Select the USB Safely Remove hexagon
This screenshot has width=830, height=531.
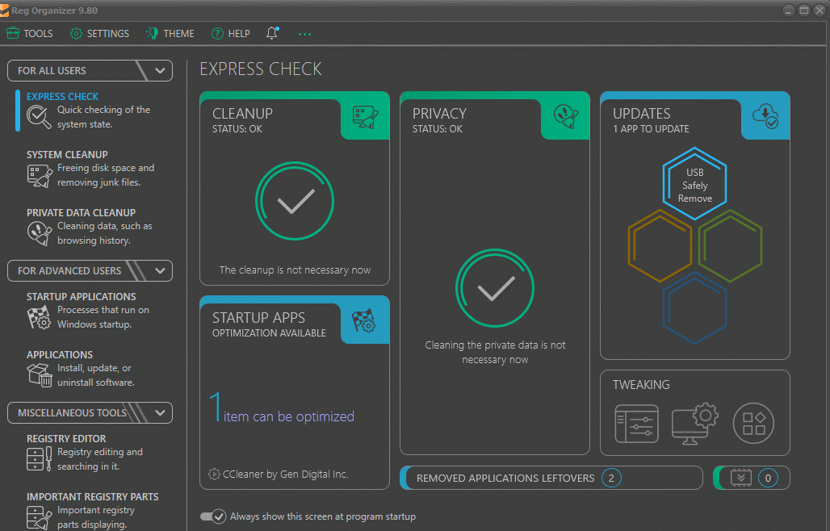[694, 184]
